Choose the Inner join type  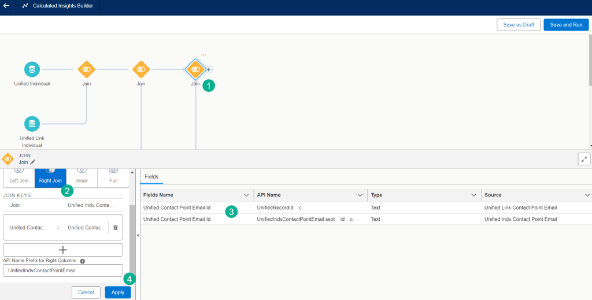click(x=82, y=177)
